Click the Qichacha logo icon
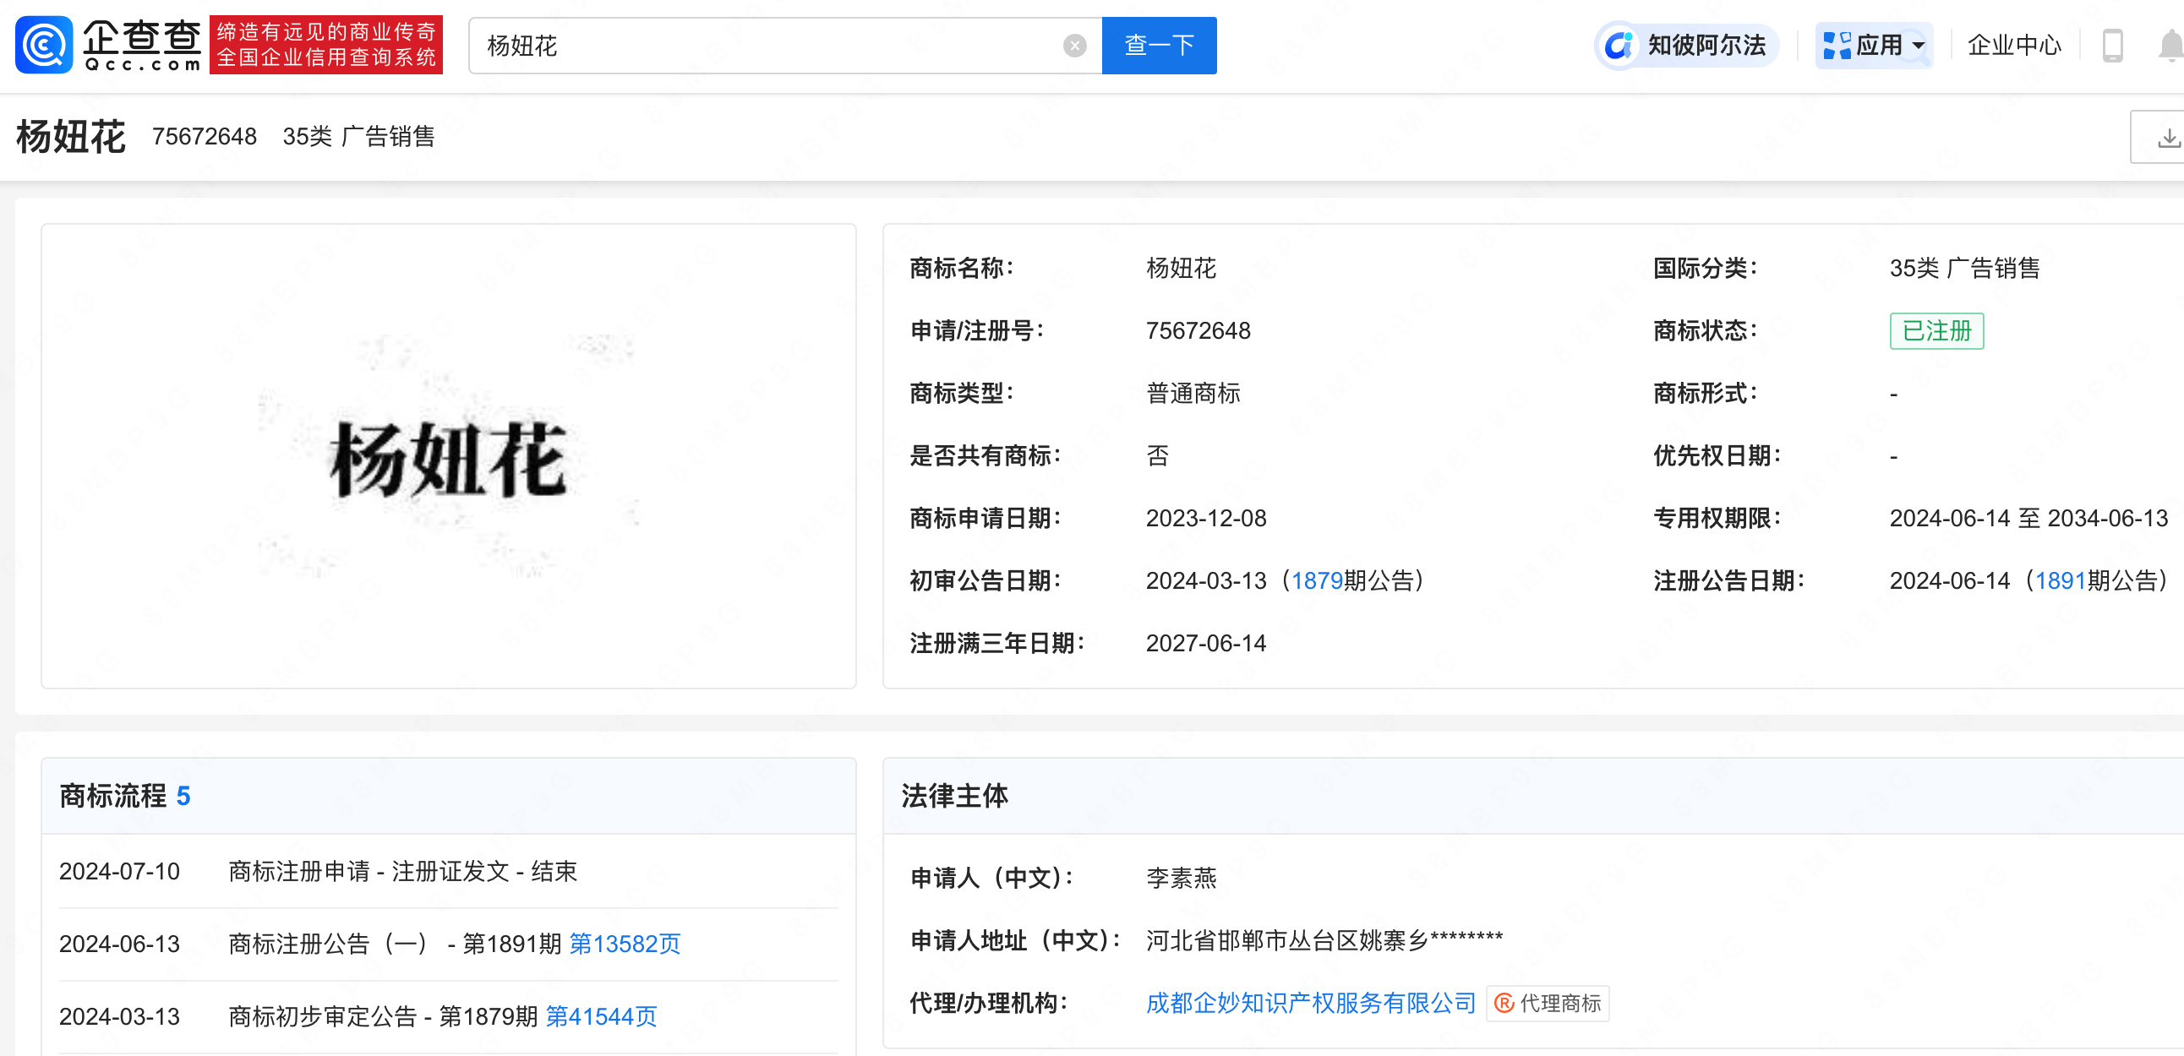2184x1056 pixels. coord(44,45)
